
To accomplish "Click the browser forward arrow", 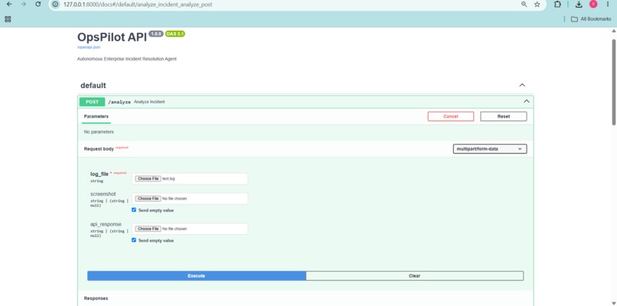I will [24, 5].
